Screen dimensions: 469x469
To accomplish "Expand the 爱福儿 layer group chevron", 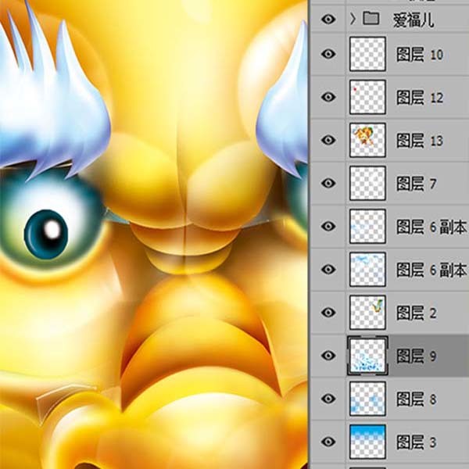I will [353, 19].
